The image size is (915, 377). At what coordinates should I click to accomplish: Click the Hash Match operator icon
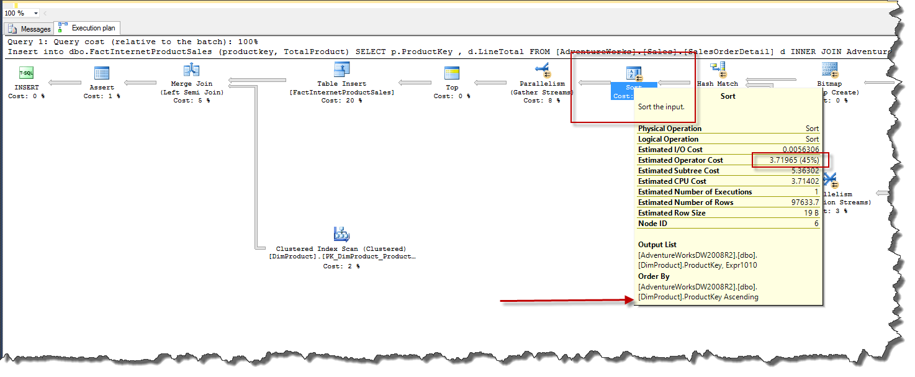tap(718, 68)
